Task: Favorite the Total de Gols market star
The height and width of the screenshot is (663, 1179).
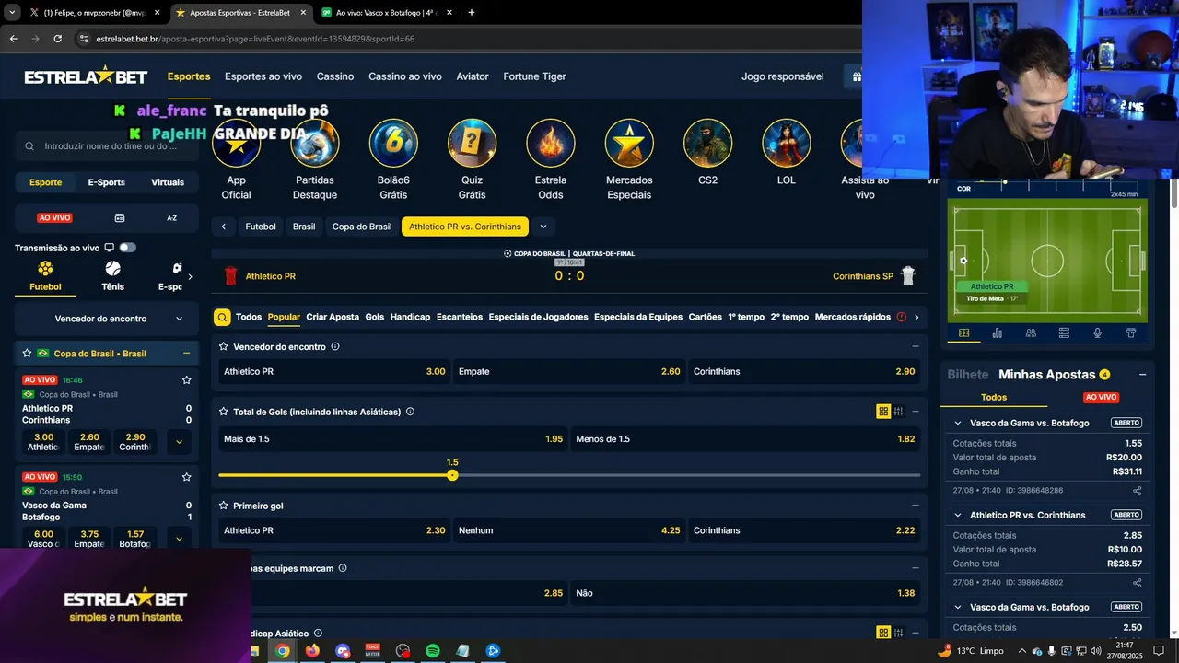Action: point(223,413)
